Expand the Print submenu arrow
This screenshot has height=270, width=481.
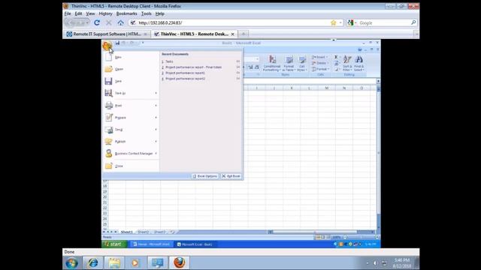(156, 105)
